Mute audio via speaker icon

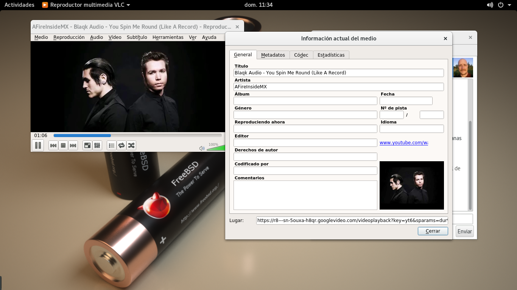[x=202, y=148]
